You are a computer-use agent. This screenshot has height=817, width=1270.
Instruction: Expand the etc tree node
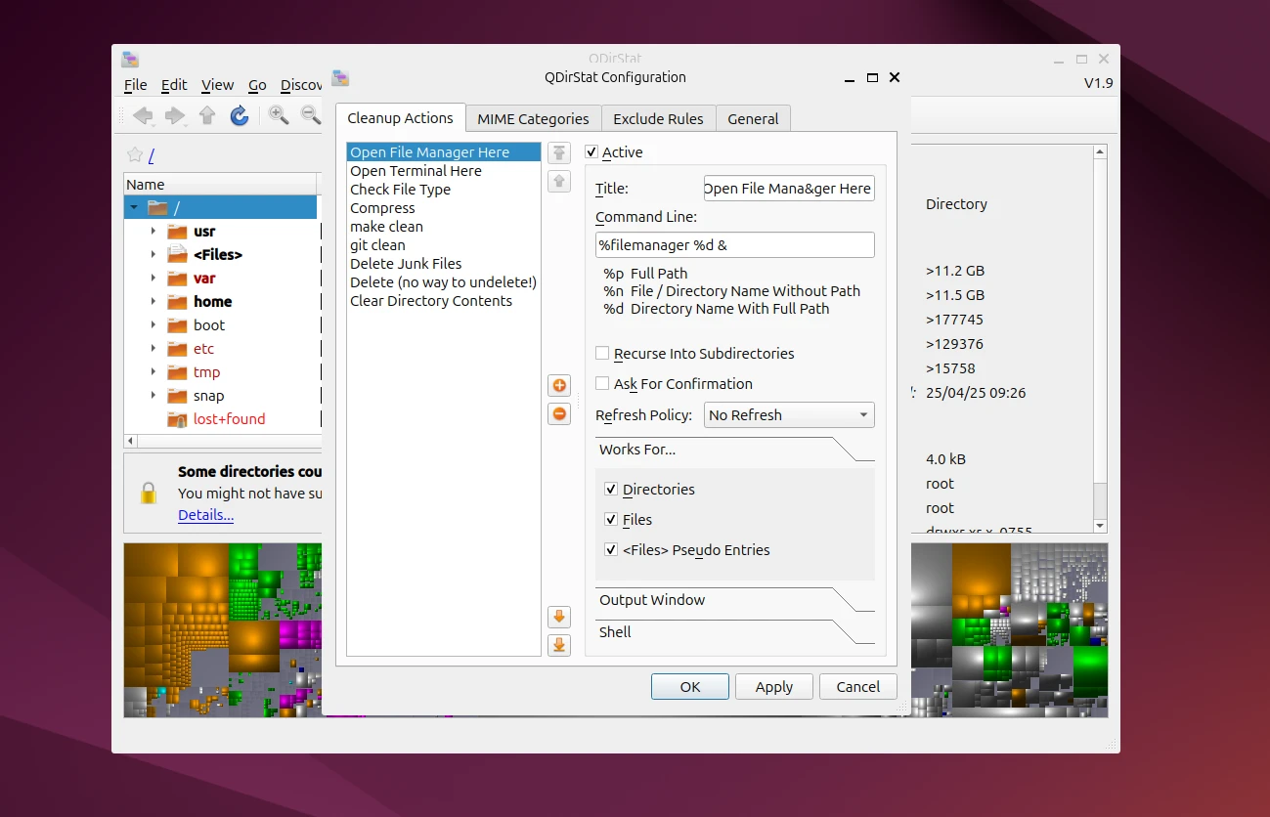click(x=153, y=349)
